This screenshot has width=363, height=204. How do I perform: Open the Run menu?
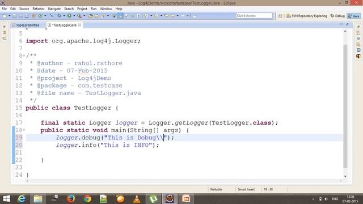pos(94,9)
